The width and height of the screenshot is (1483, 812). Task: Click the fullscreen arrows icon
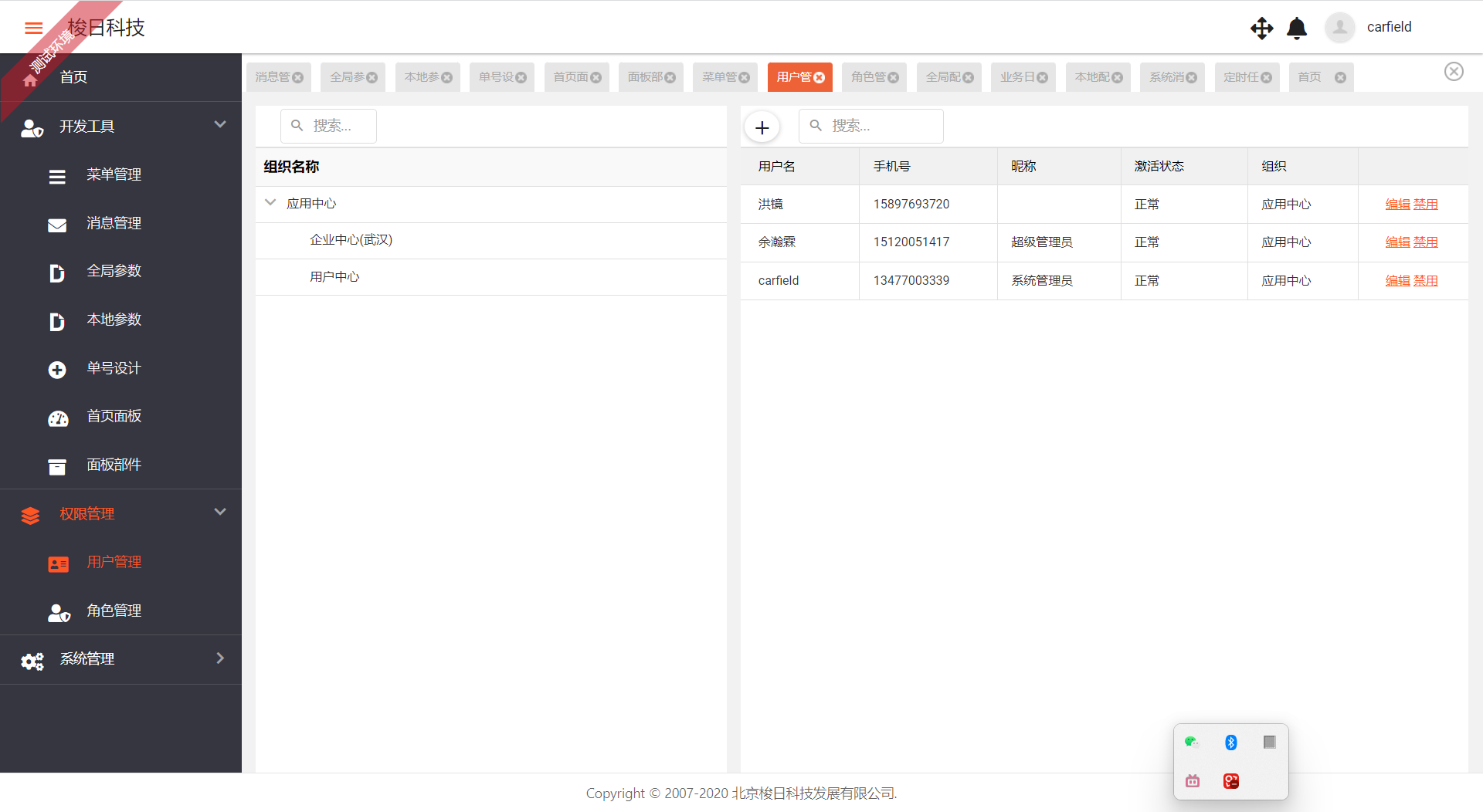click(1261, 29)
